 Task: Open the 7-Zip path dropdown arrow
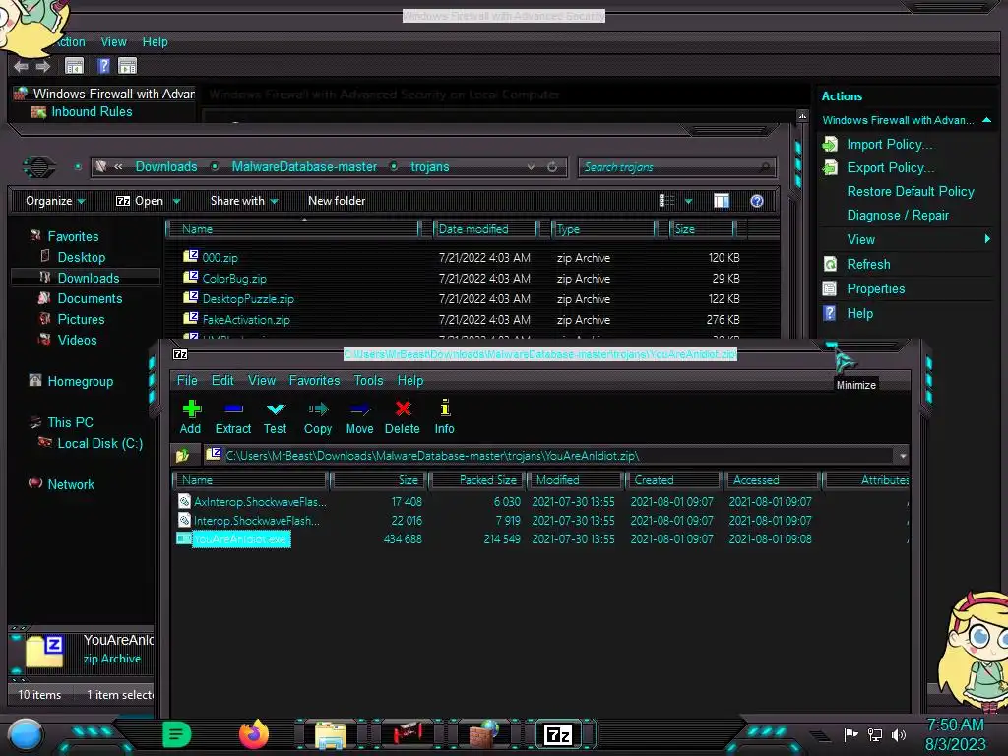pyautogui.click(x=903, y=456)
